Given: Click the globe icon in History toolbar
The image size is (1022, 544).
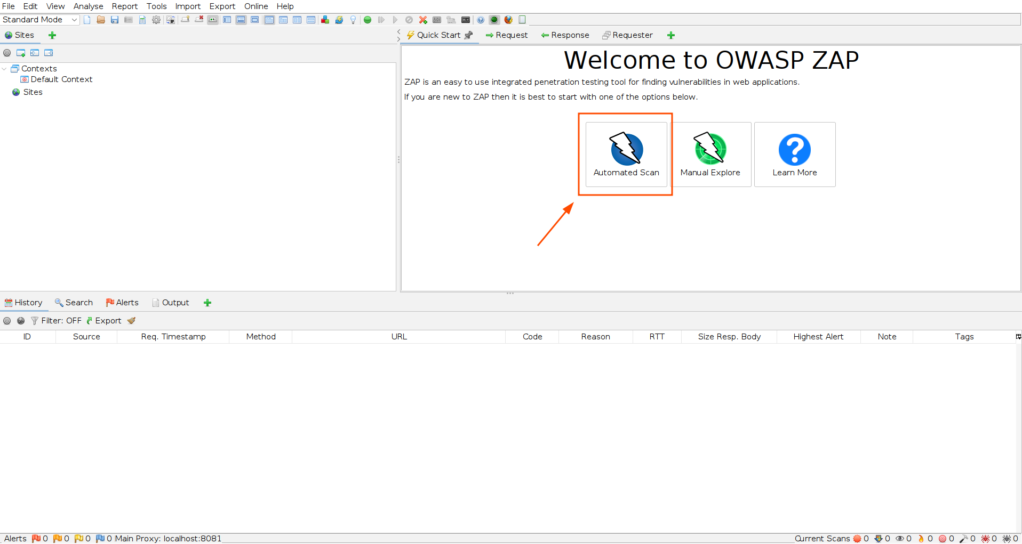Looking at the screenshot, I should 21,321.
